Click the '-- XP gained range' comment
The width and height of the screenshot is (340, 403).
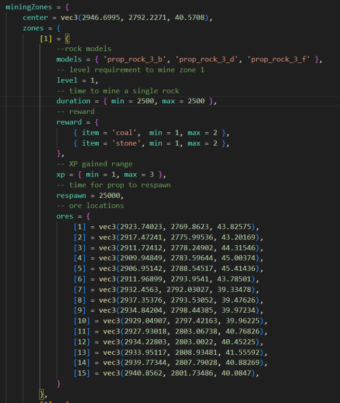click(x=94, y=164)
